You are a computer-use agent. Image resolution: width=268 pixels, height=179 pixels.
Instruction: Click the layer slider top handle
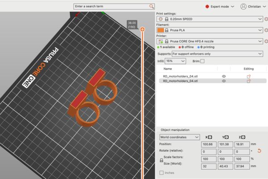click(x=142, y=29)
